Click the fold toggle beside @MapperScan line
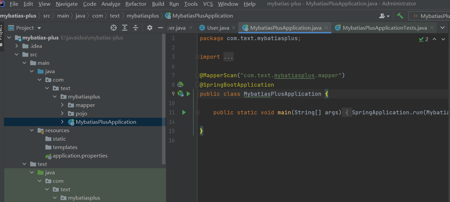Screen dimensions: 450x202 [x=197, y=76]
